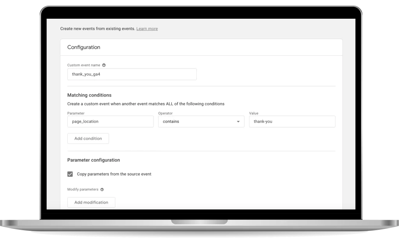Click the Add modification button
This screenshot has width=399, height=243.
click(91, 202)
